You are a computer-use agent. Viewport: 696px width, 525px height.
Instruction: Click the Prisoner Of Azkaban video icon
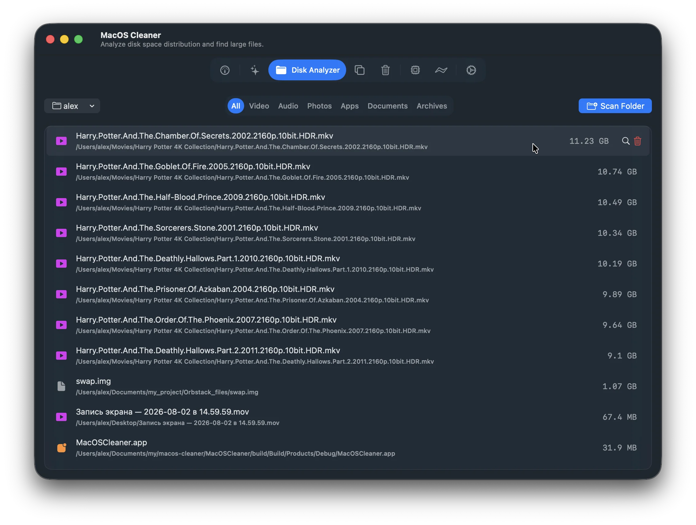61,294
